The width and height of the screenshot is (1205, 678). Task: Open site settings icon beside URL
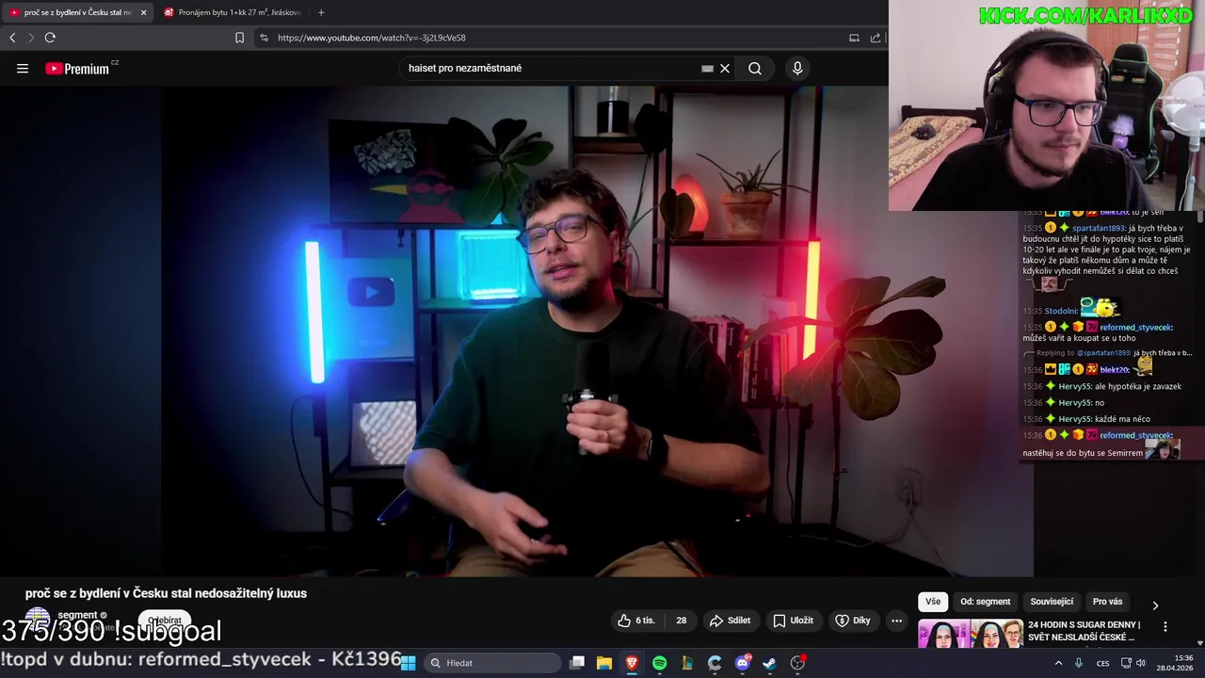click(264, 38)
